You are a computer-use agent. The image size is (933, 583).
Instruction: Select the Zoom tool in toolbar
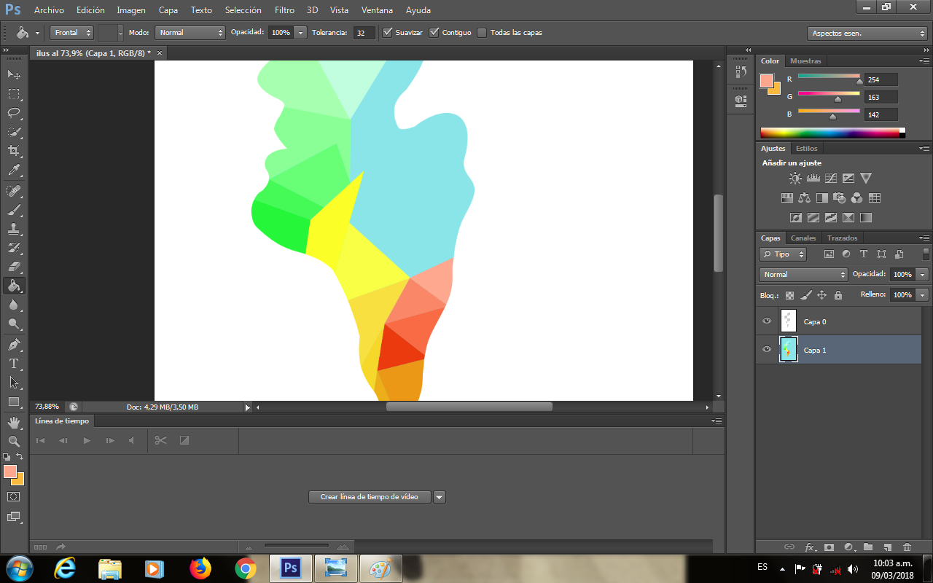point(14,441)
